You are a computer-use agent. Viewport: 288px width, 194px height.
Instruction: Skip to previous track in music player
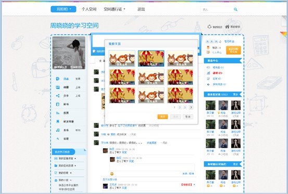click(x=207, y=42)
